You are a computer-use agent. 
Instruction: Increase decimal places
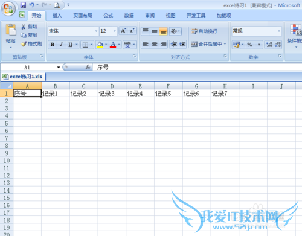[269, 45]
